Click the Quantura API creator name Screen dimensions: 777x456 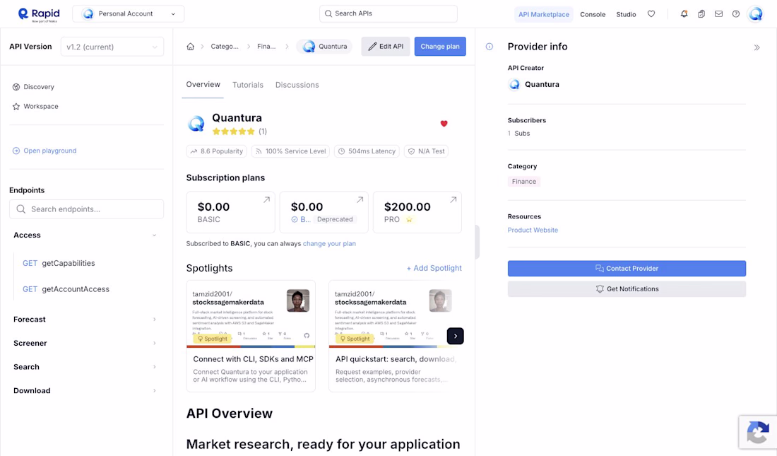tap(542, 85)
